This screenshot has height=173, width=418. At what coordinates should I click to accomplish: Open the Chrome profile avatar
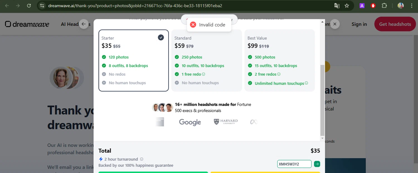[x=401, y=6]
